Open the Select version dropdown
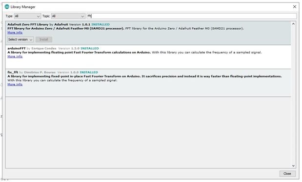This screenshot has width=302, height=182. pyautogui.click(x=20, y=39)
